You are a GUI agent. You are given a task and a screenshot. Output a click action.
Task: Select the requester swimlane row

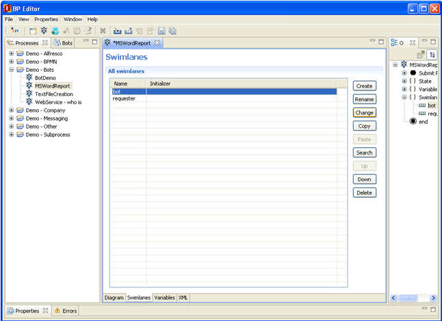click(x=224, y=99)
